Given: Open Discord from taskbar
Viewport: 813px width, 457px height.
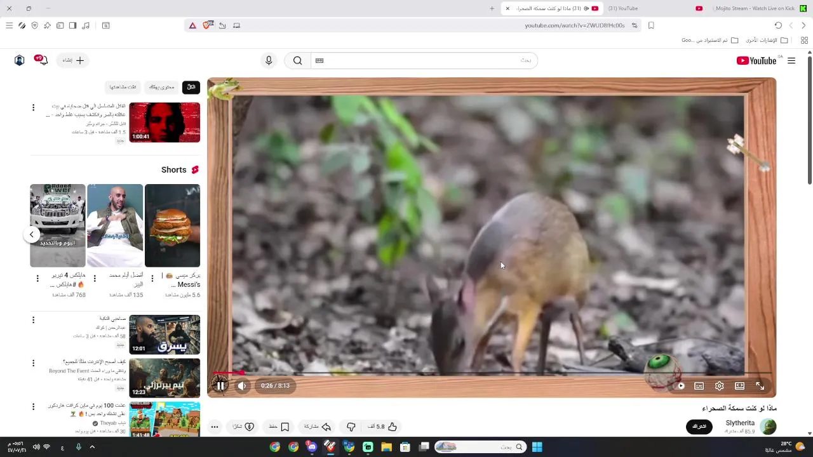Looking at the screenshot, I should [312, 447].
